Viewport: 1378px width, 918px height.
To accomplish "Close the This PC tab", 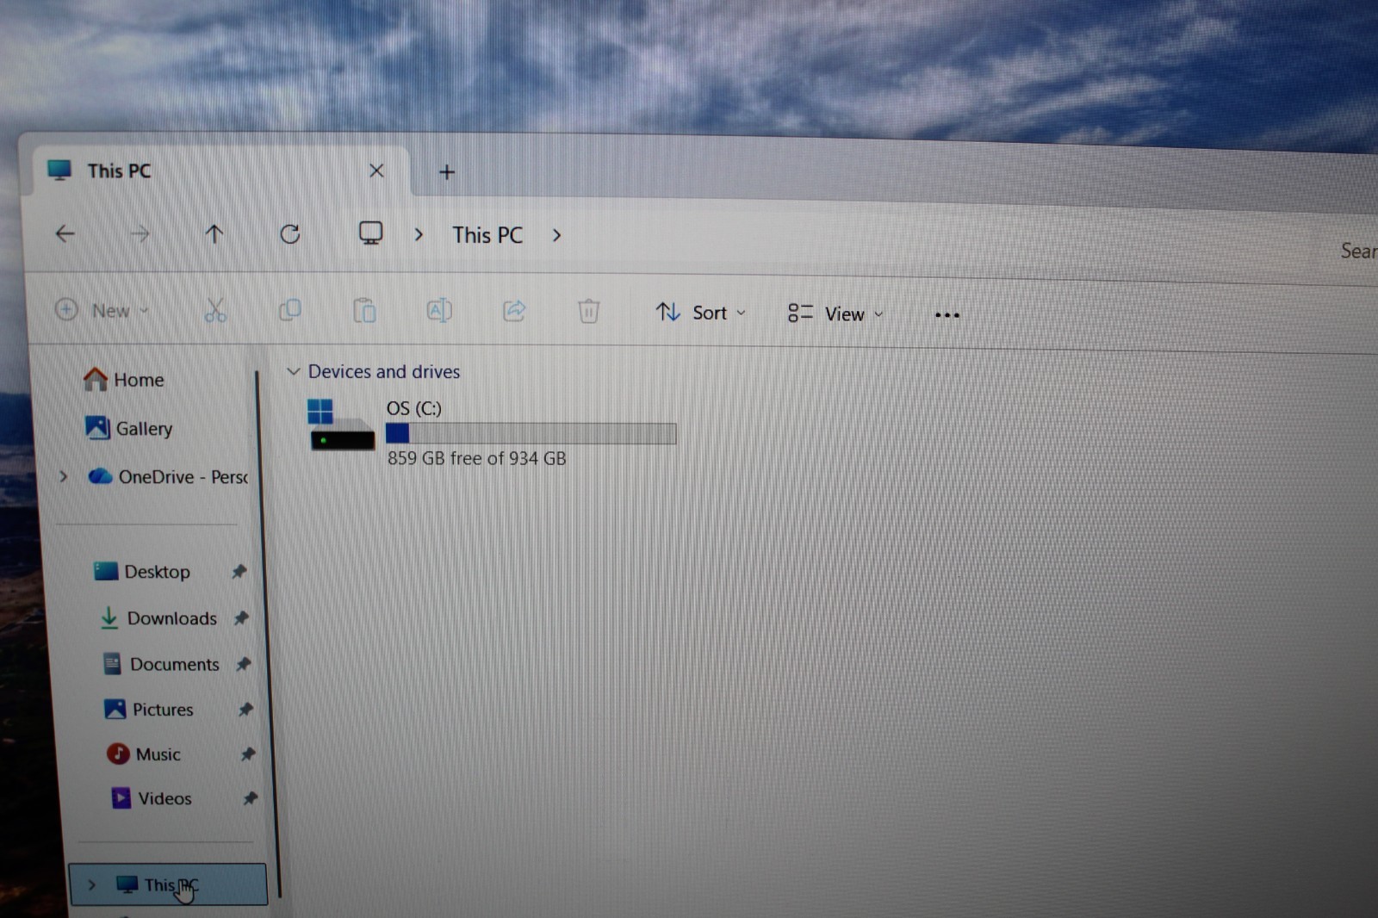I will point(376,171).
